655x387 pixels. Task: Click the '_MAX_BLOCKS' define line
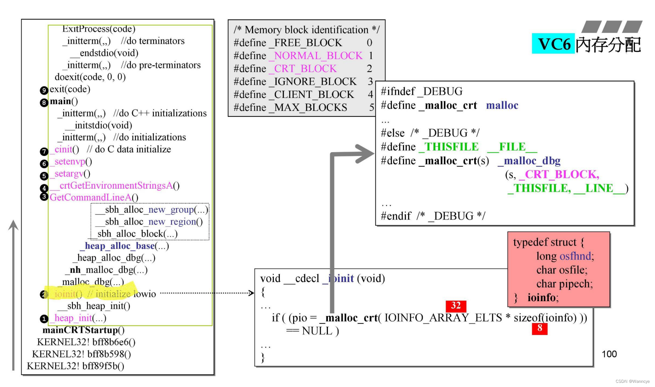[304, 108]
